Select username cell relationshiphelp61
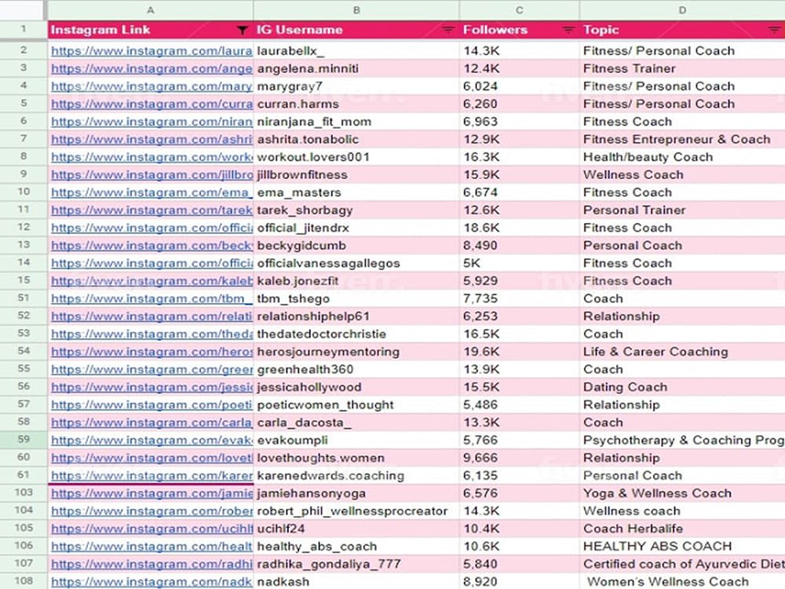Viewport: 785px width, 589px height. tap(356, 316)
